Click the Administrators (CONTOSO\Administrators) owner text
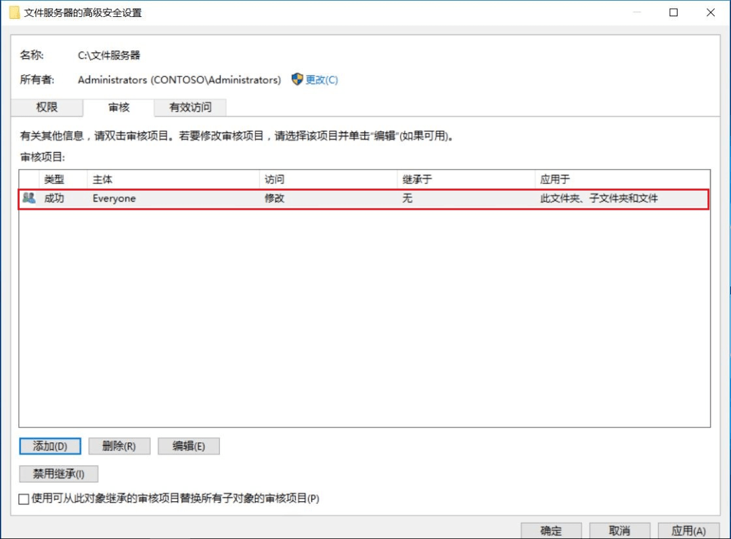This screenshot has width=731, height=539. 179,80
